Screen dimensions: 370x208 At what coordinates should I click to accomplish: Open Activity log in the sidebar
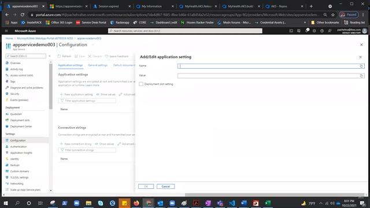(x=17, y=69)
